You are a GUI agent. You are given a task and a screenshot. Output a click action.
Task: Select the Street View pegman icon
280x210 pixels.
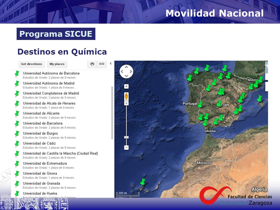[126, 96]
